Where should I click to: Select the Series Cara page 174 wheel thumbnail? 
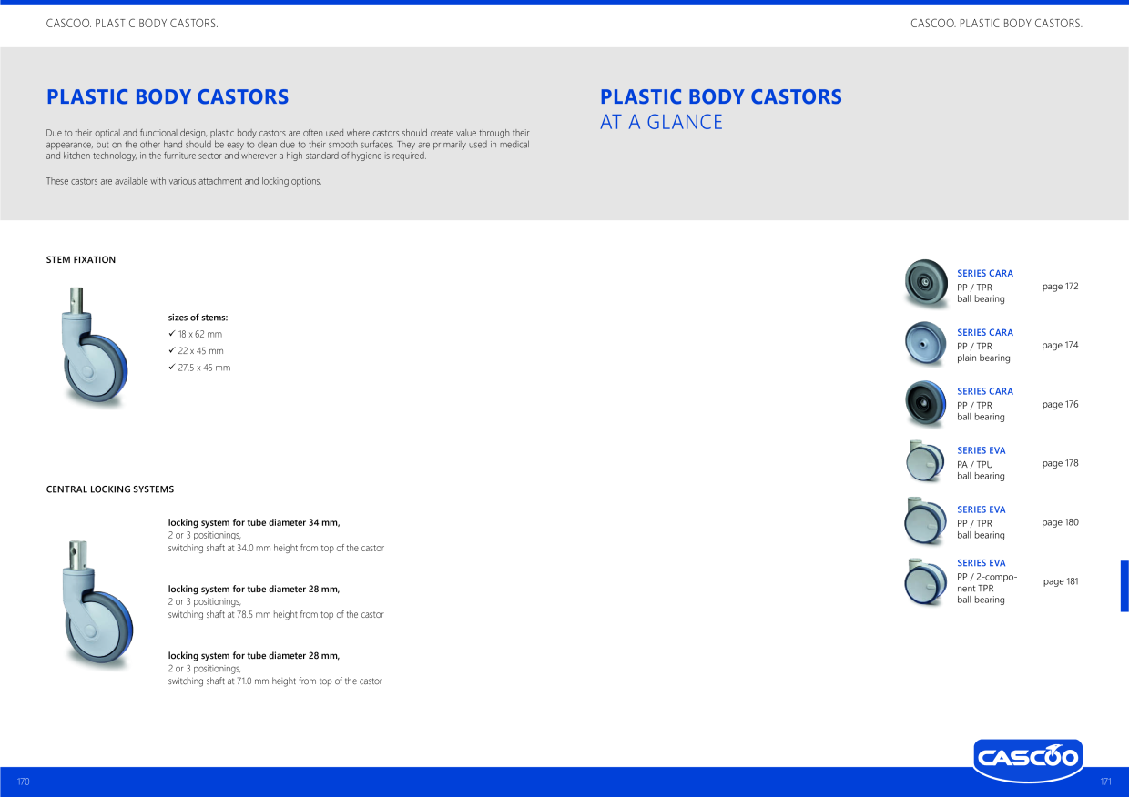926,344
